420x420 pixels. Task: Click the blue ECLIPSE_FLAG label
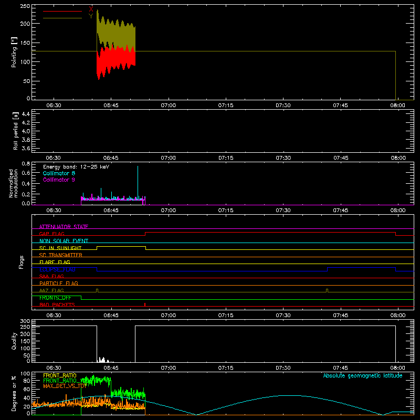pyautogui.click(x=57, y=269)
